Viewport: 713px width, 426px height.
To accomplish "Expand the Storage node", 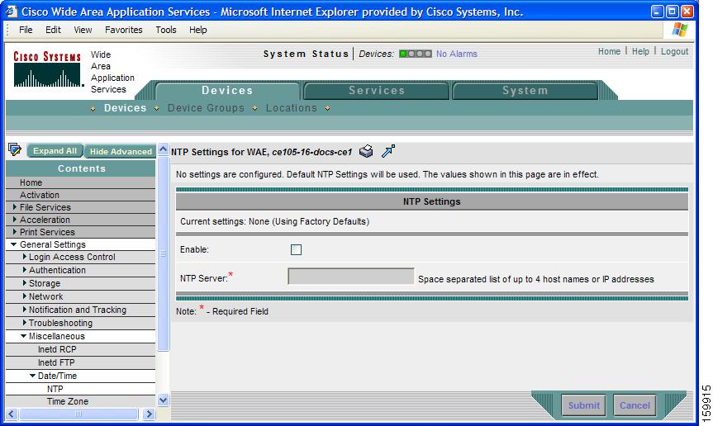I will [x=24, y=283].
